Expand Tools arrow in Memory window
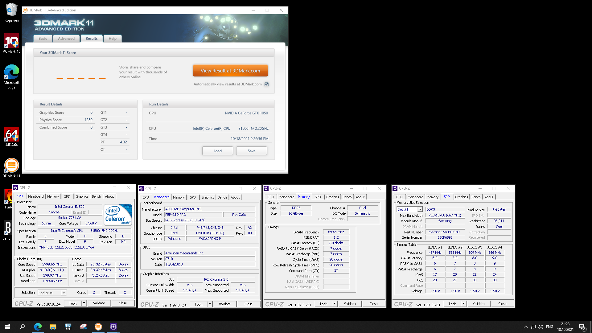592x333 pixels. pos(335,304)
